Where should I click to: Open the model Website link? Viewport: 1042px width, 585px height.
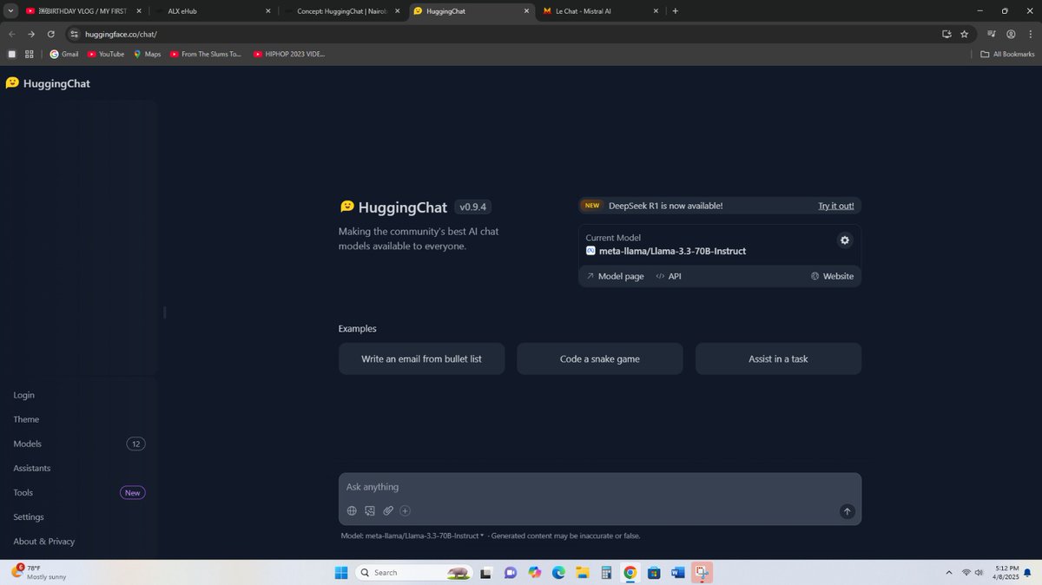click(x=832, y=276)
